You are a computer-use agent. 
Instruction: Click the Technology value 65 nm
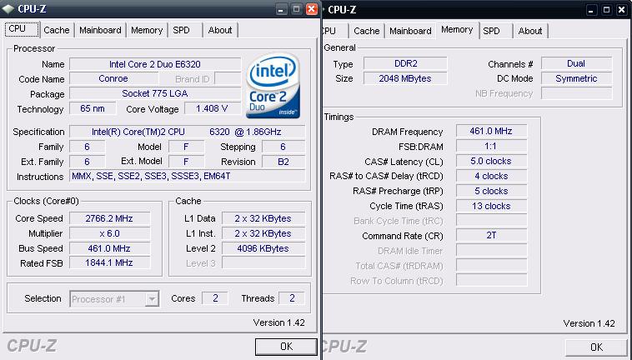point(93,108)
